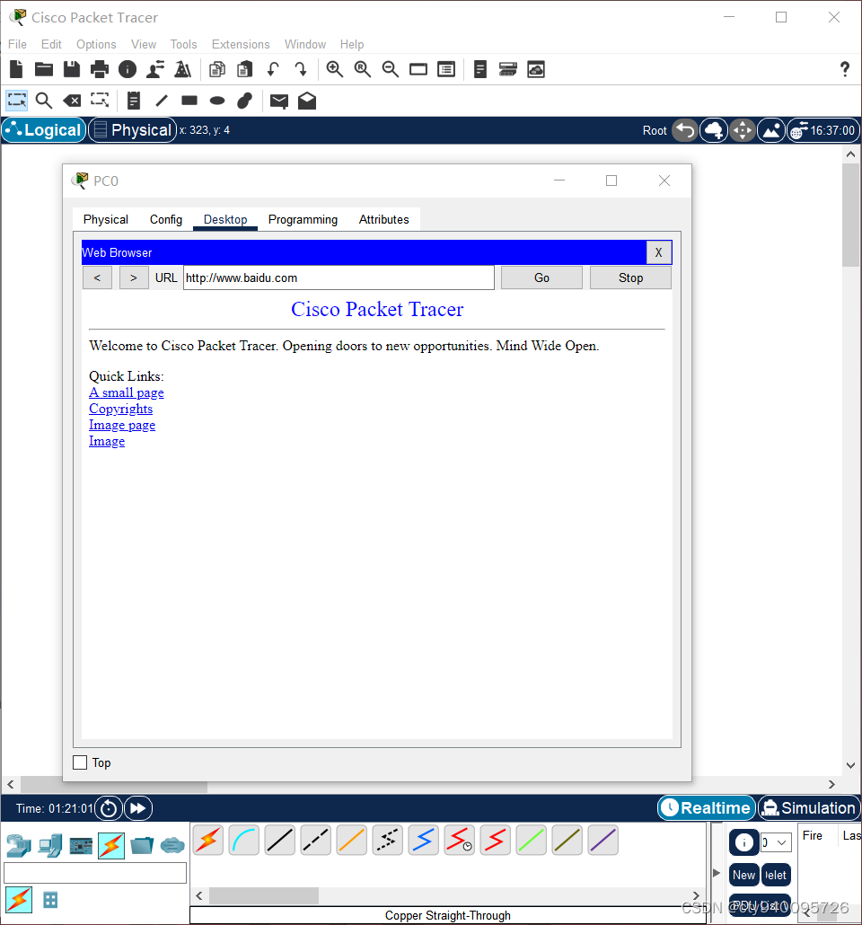Choose the Delete tool icon
This screenshot has height=925, width=862.
coord(72,101)
